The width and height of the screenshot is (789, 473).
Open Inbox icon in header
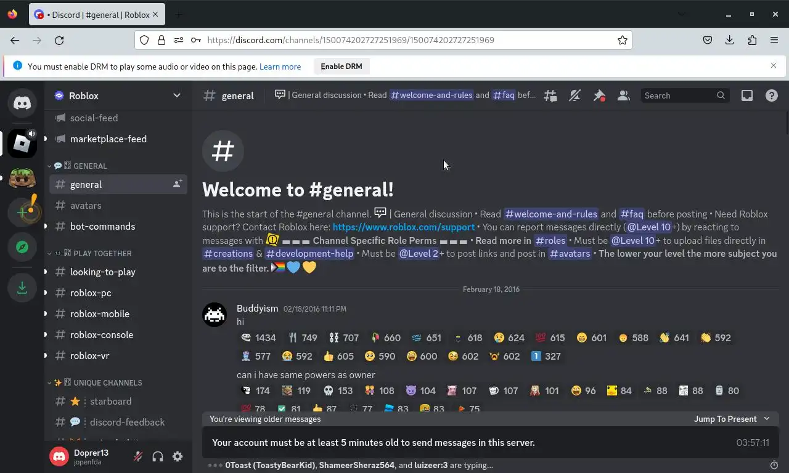point(747,95)
